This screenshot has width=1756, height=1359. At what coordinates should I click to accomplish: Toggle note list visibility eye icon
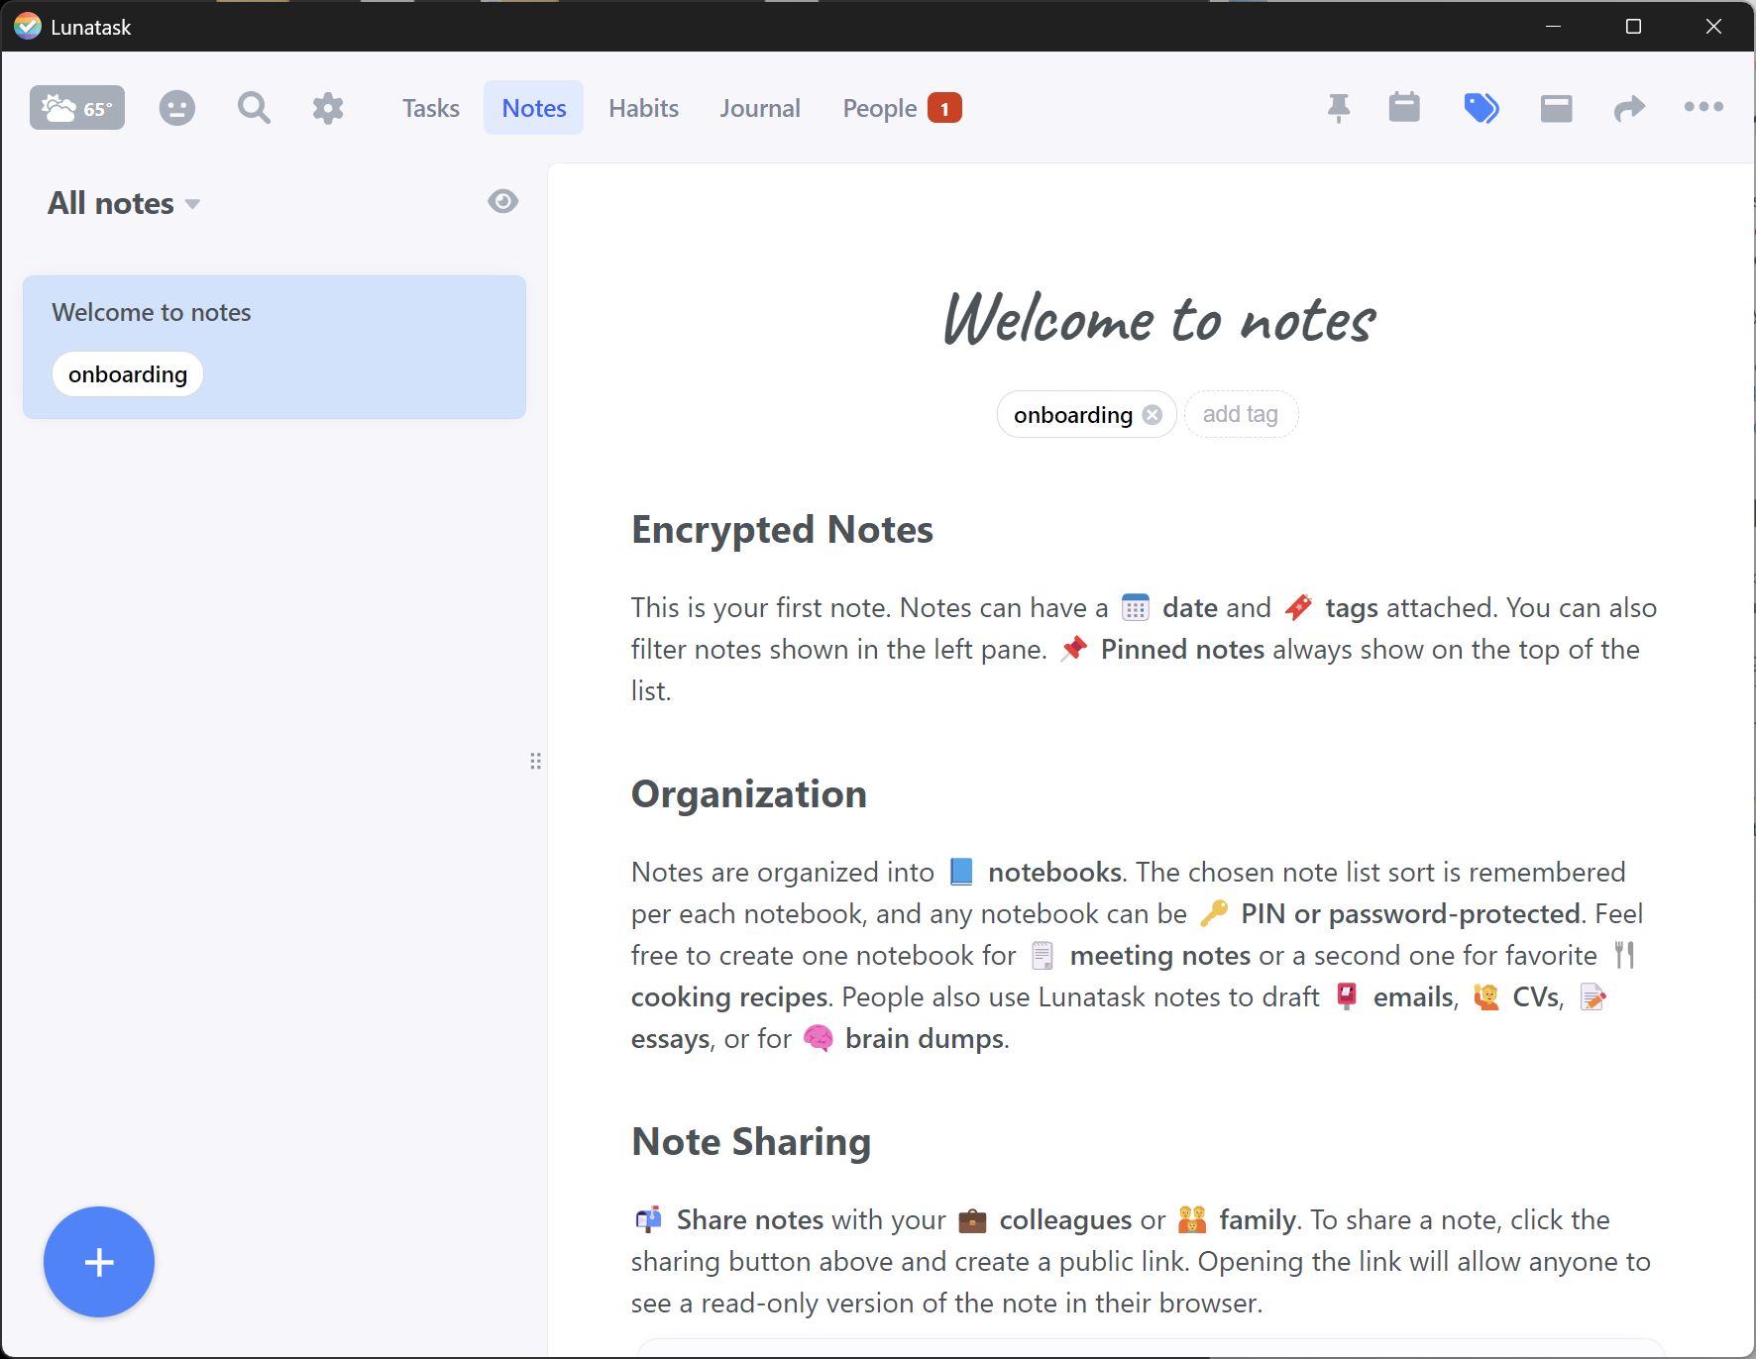click(x=503, y=202)
